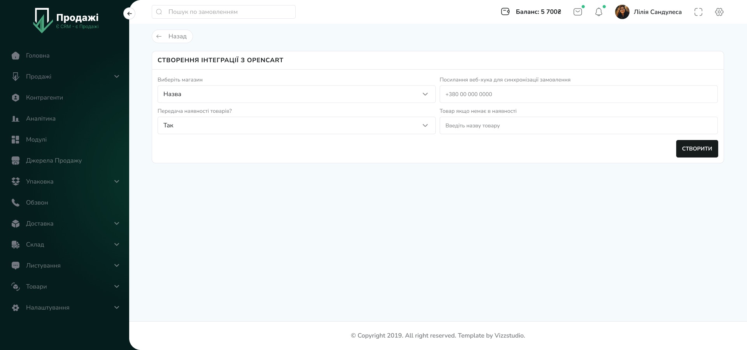Viewport: 747px width, 350px height.
Task: Open settings gear icon in header
Action: [719, 12]
